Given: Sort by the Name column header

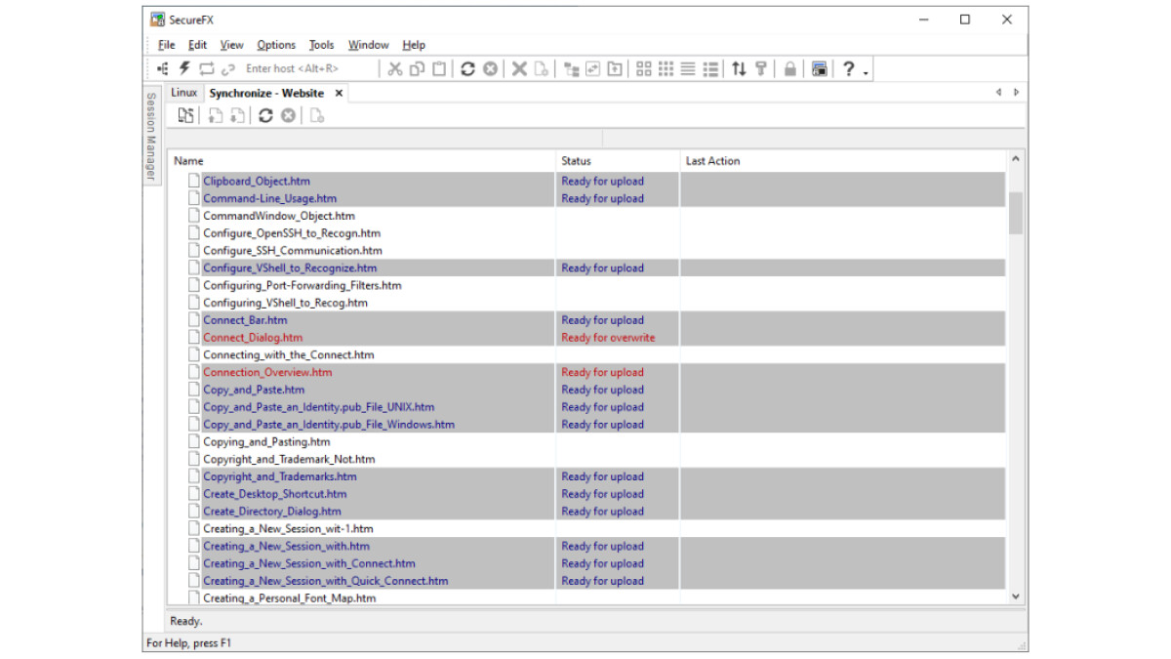Looking at the screenshot, I should click(x=361, y=161).
